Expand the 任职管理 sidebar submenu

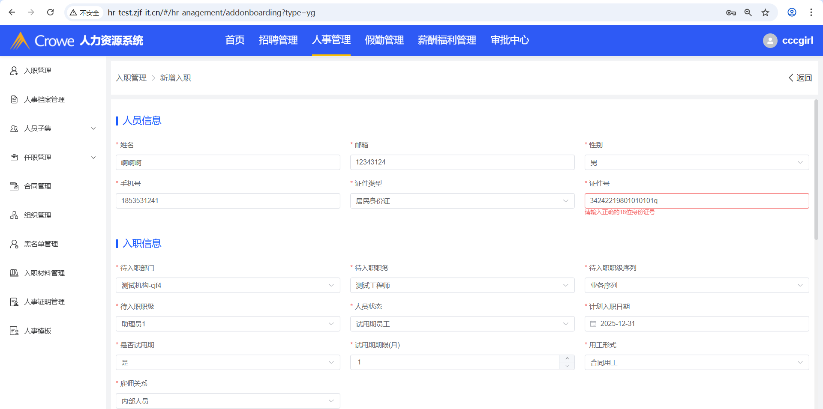pos(93,158)
